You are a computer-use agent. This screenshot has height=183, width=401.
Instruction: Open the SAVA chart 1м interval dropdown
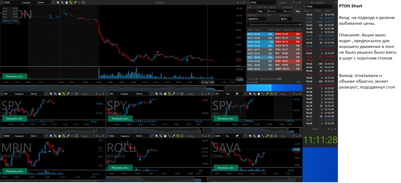tap(230, 136)
